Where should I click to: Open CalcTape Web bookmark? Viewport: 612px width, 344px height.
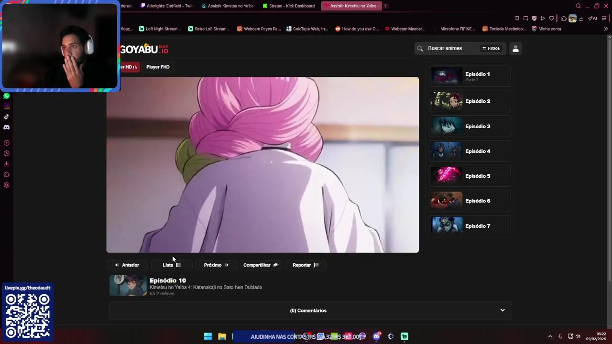(307, 29)
